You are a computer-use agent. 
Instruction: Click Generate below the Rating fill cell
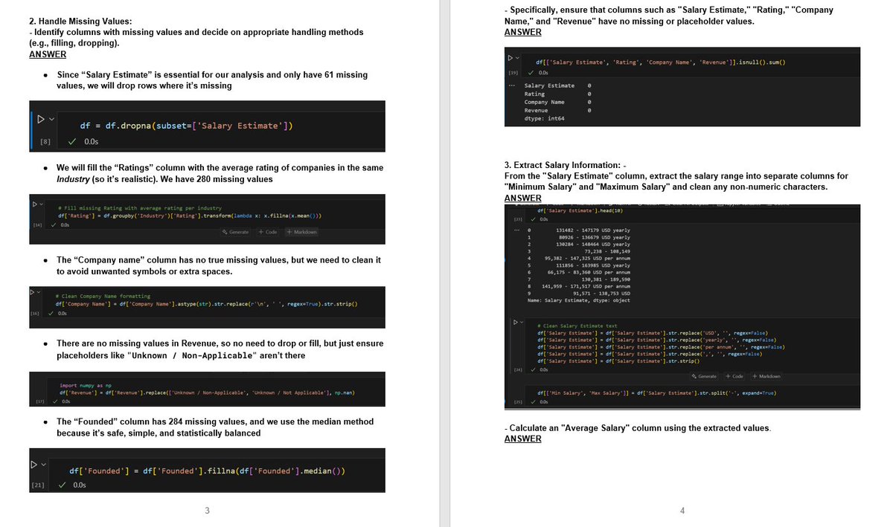pyautogui.click(x=236, y=232)
